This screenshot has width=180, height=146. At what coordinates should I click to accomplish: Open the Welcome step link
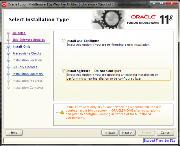(x=19, y=33)
